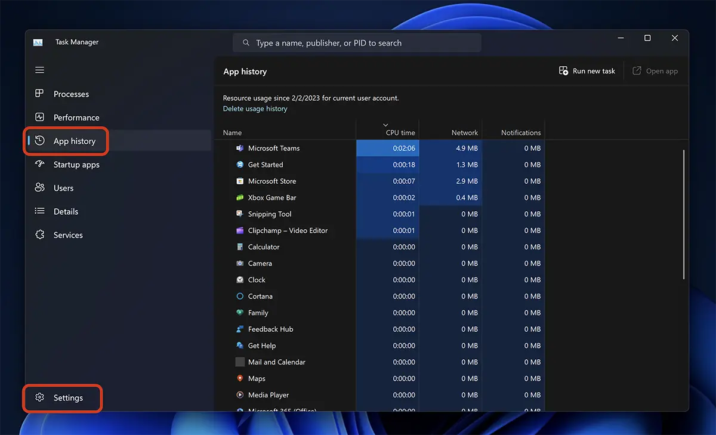This screenshot has height=435, width=716.
Task: Click Delete usage history link
Action: 255,109
